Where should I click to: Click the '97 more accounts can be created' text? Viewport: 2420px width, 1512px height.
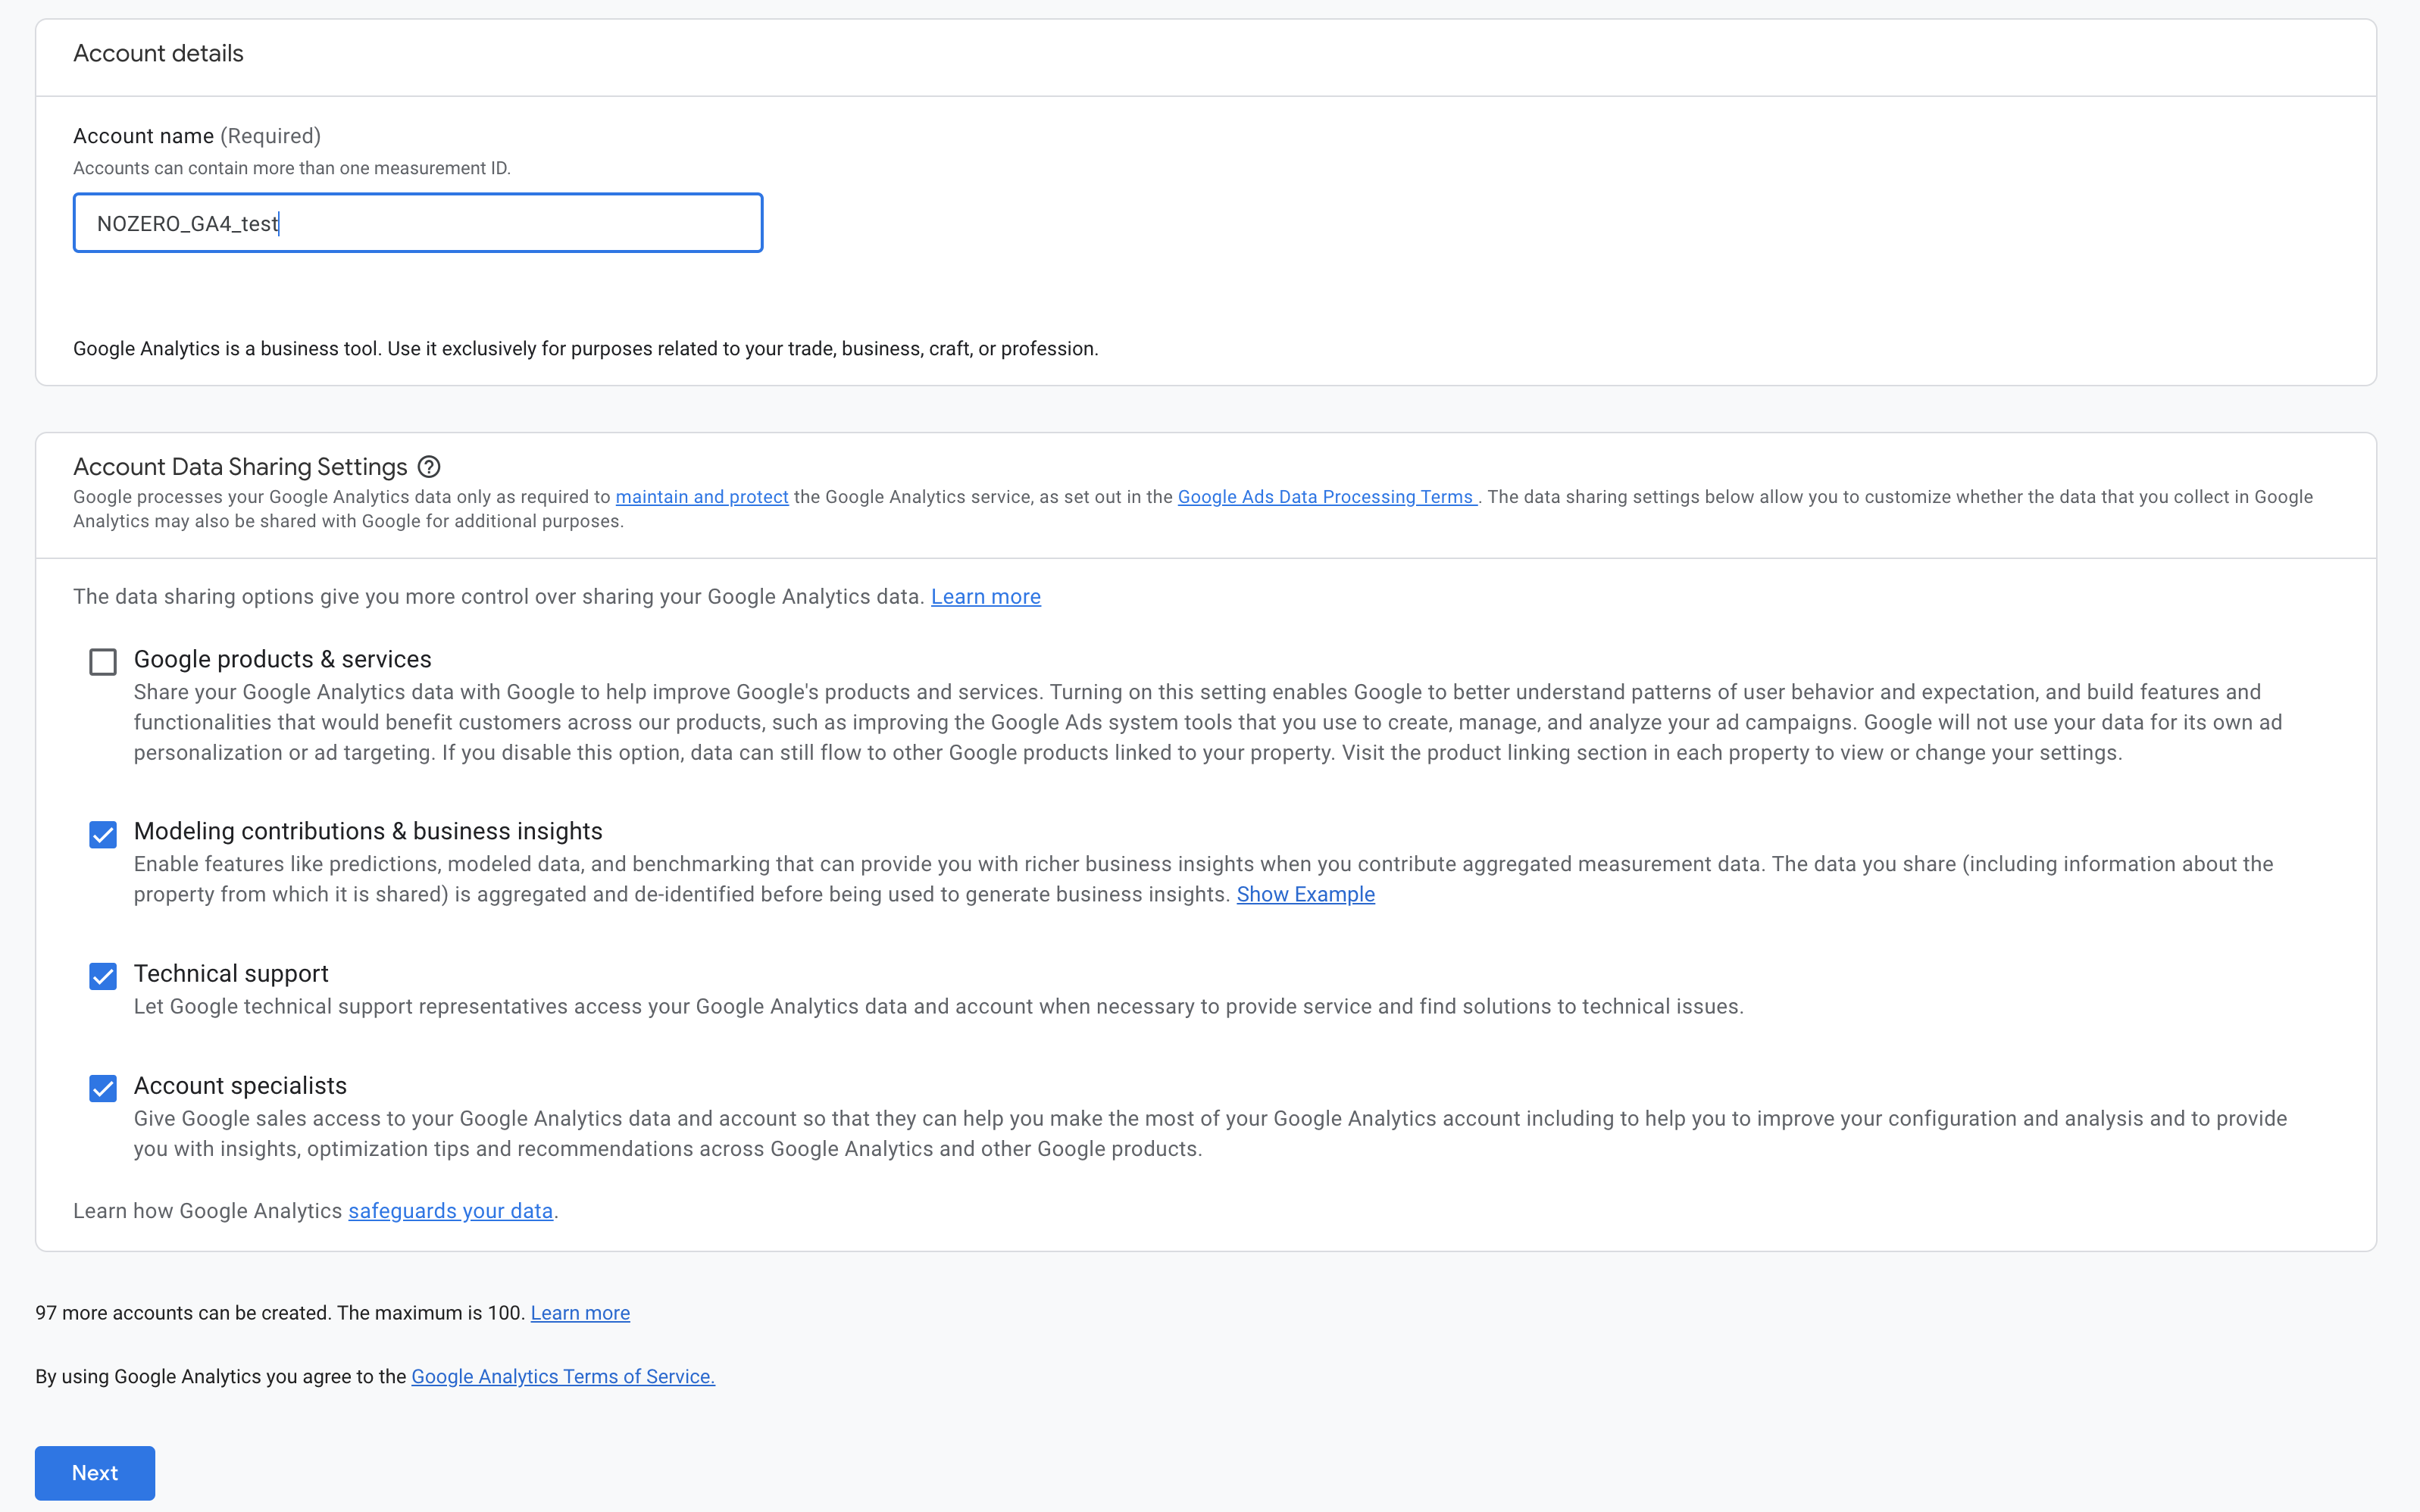280,1313
